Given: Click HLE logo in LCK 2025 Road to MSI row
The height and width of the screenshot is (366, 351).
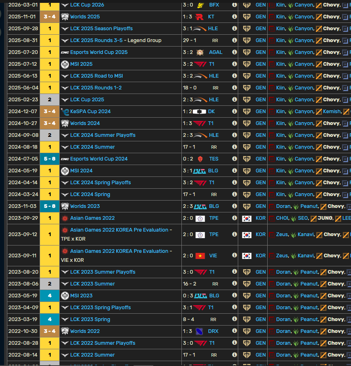Looking at the screenshot, I should pos(200,76).
